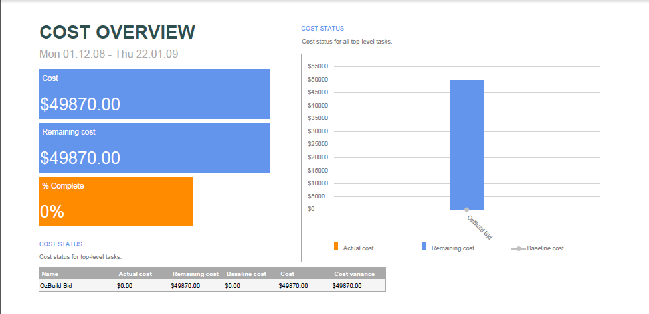Click the baseline cost dot at bar bottom
This screenshot has width=649, height=314.
[467, 210]
